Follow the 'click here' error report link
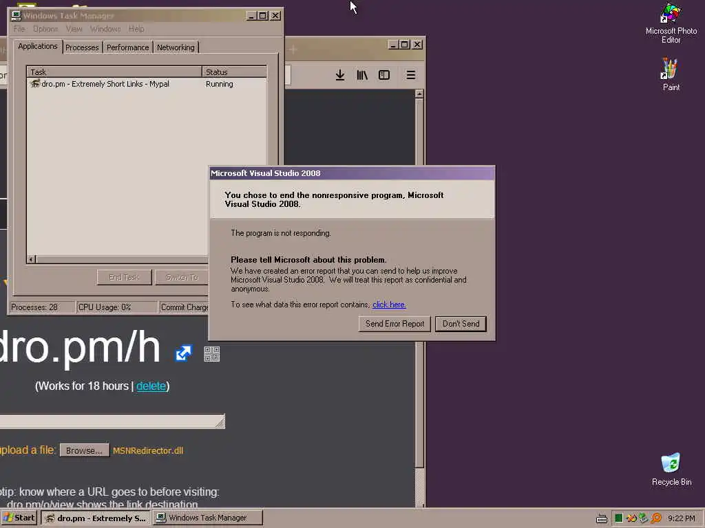705x528 pixels. click(389, 305)
